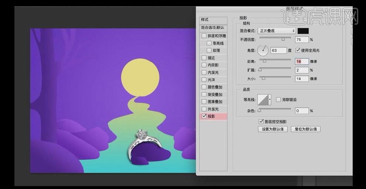Screen dimensions: 366x189
Task: Enable the 斜面和浮雕 style checkbox
Action: coord(204,36)
